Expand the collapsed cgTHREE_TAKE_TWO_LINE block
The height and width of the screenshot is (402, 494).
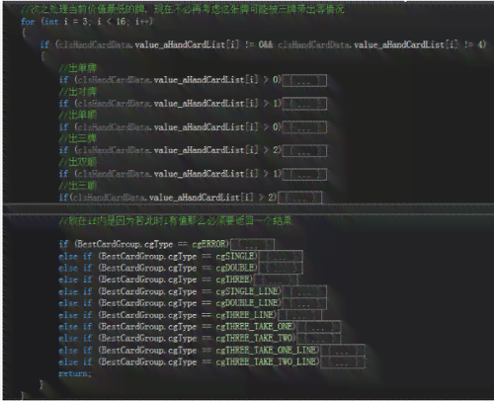tap(343, 362)
